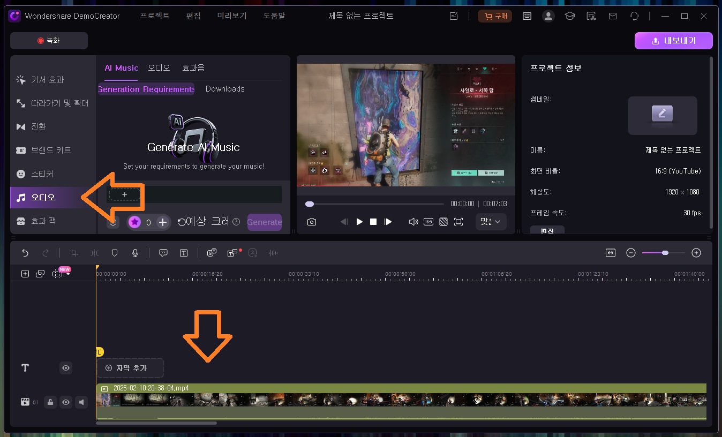Viewport: 722px width, 437px height.
Task: Click the dashed plus tag box for music requirements
Action: tap(124, 194)
